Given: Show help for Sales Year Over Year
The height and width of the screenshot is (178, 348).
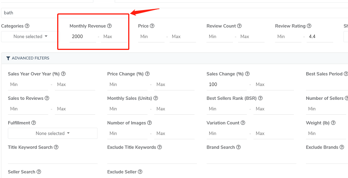Looking at the screenshot, I should (x=63, y=74).
